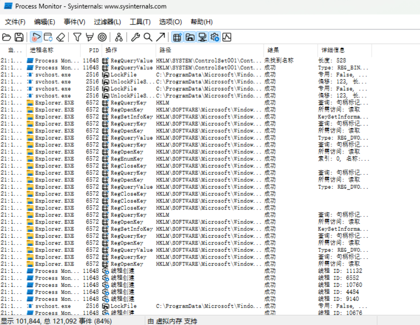
Task: Clear the event display with the eraser icon
Action: pos(61,37)
